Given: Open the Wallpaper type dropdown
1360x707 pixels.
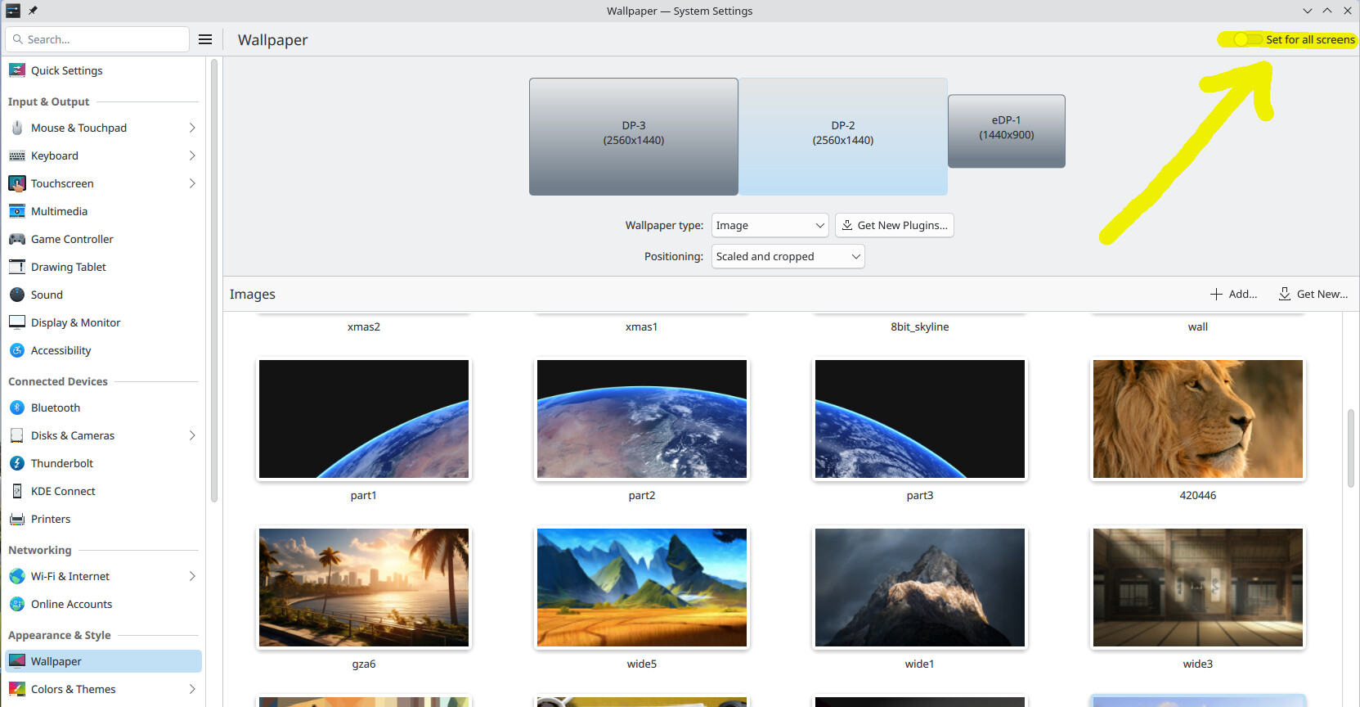Looking at the screenshot, I should 770,225.
